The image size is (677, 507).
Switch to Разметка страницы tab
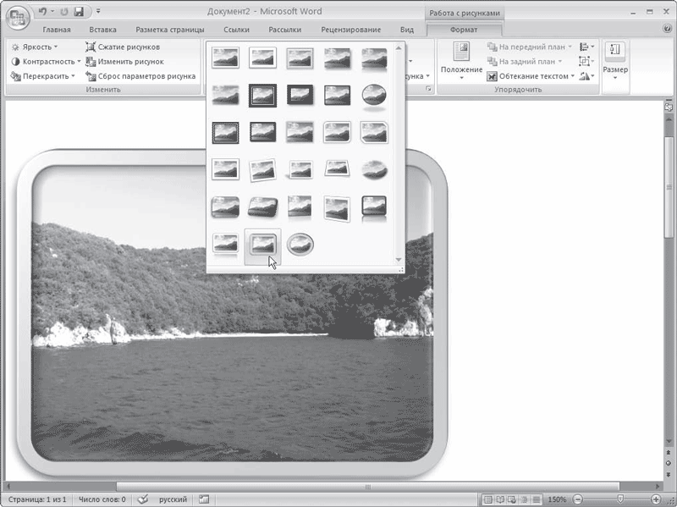pyautogui.click(x=170, y=30)
